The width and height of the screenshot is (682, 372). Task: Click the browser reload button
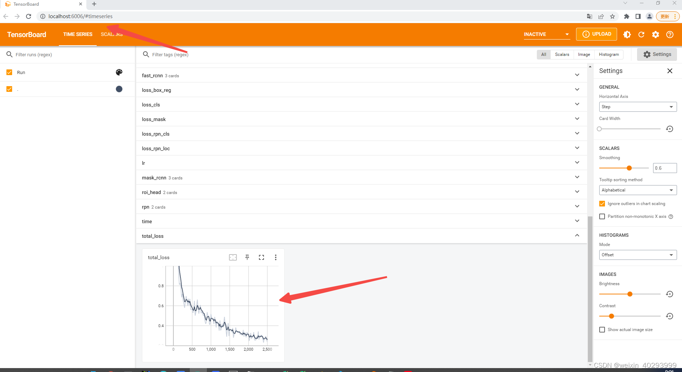point(29,16)
